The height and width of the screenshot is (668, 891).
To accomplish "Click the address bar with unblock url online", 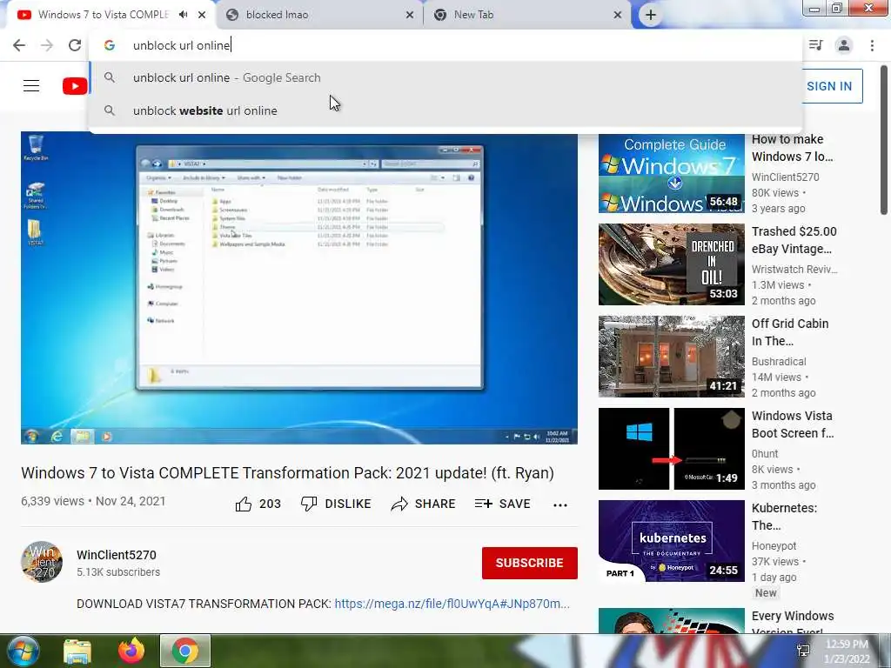I will [445, 45].
